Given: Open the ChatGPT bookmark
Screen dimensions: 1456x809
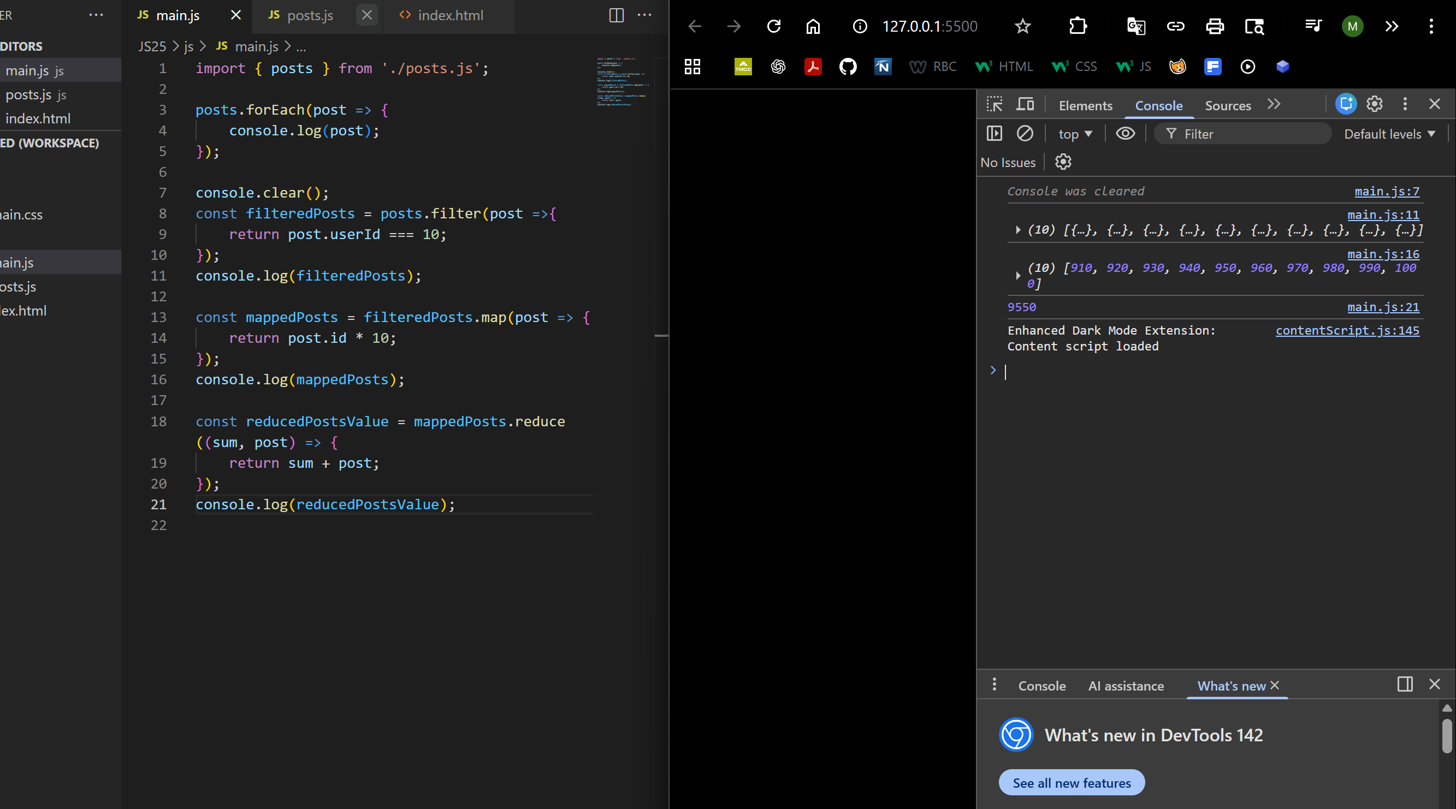Looking at the screenshot, I should coord(778,67).
